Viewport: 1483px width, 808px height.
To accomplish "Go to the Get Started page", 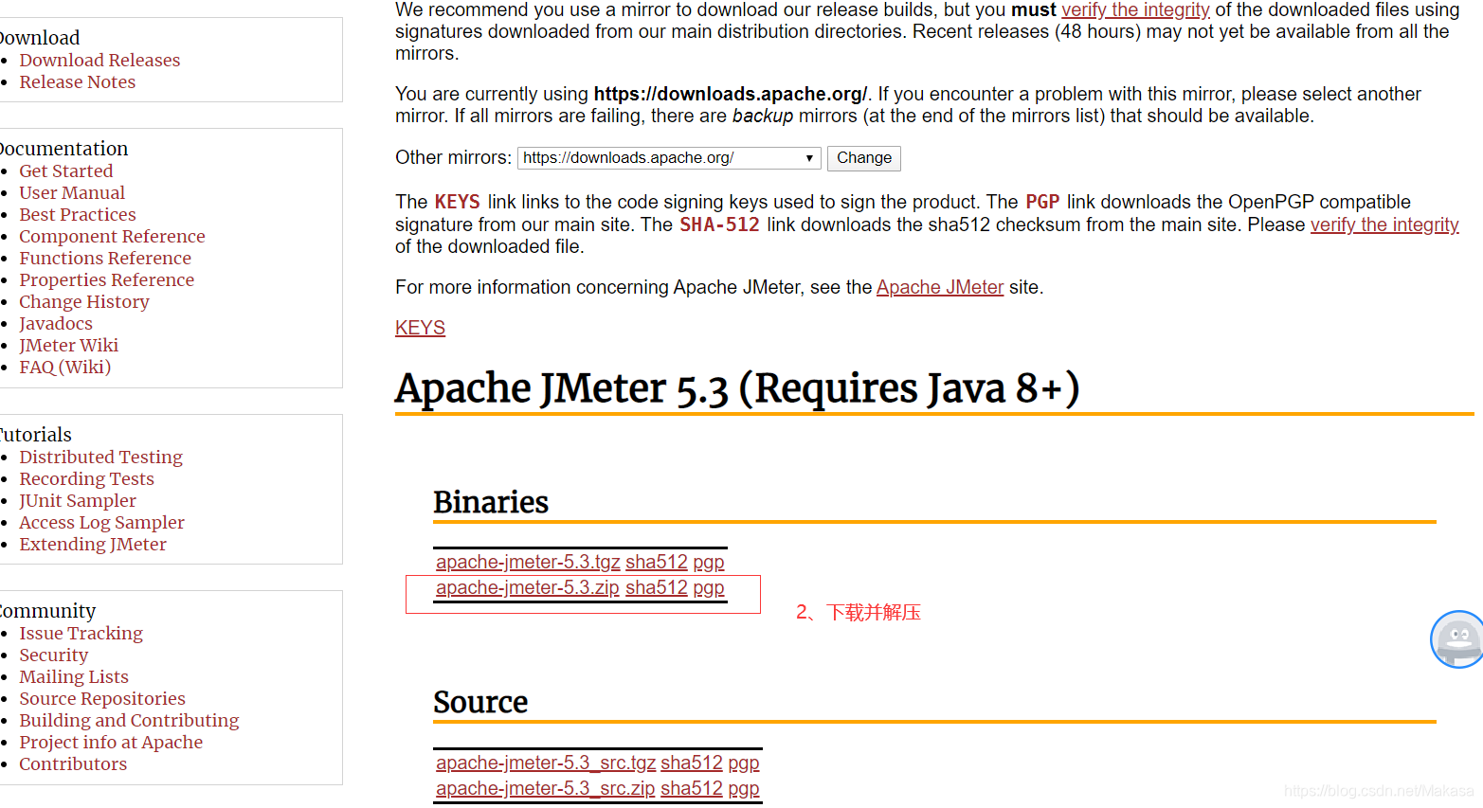I will pos(65,171).
